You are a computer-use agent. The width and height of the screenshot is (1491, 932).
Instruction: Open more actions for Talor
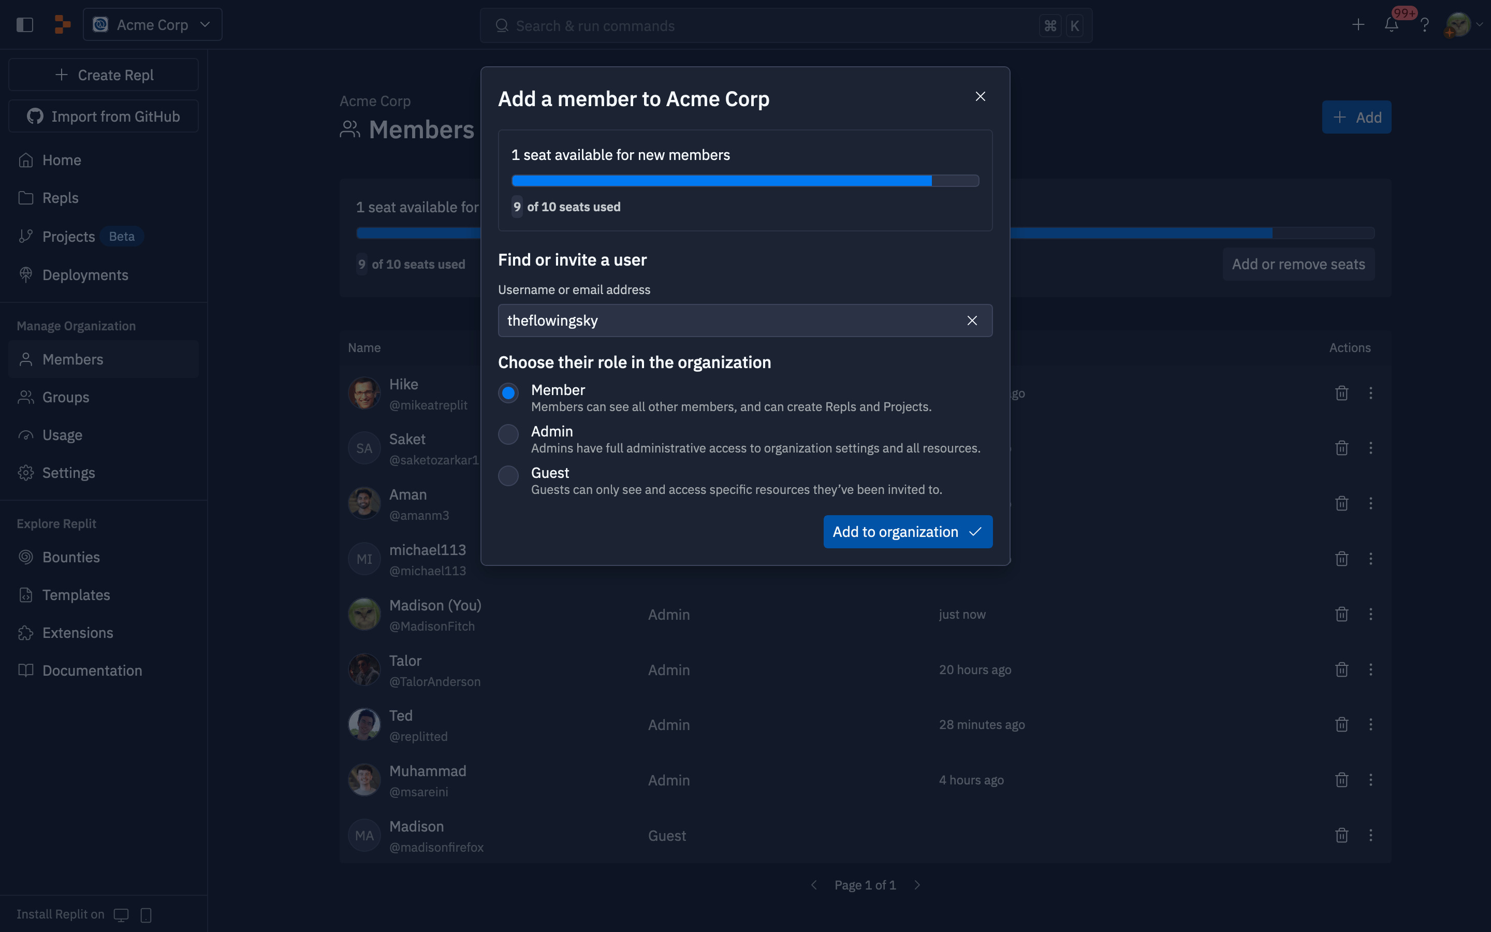1371,670
